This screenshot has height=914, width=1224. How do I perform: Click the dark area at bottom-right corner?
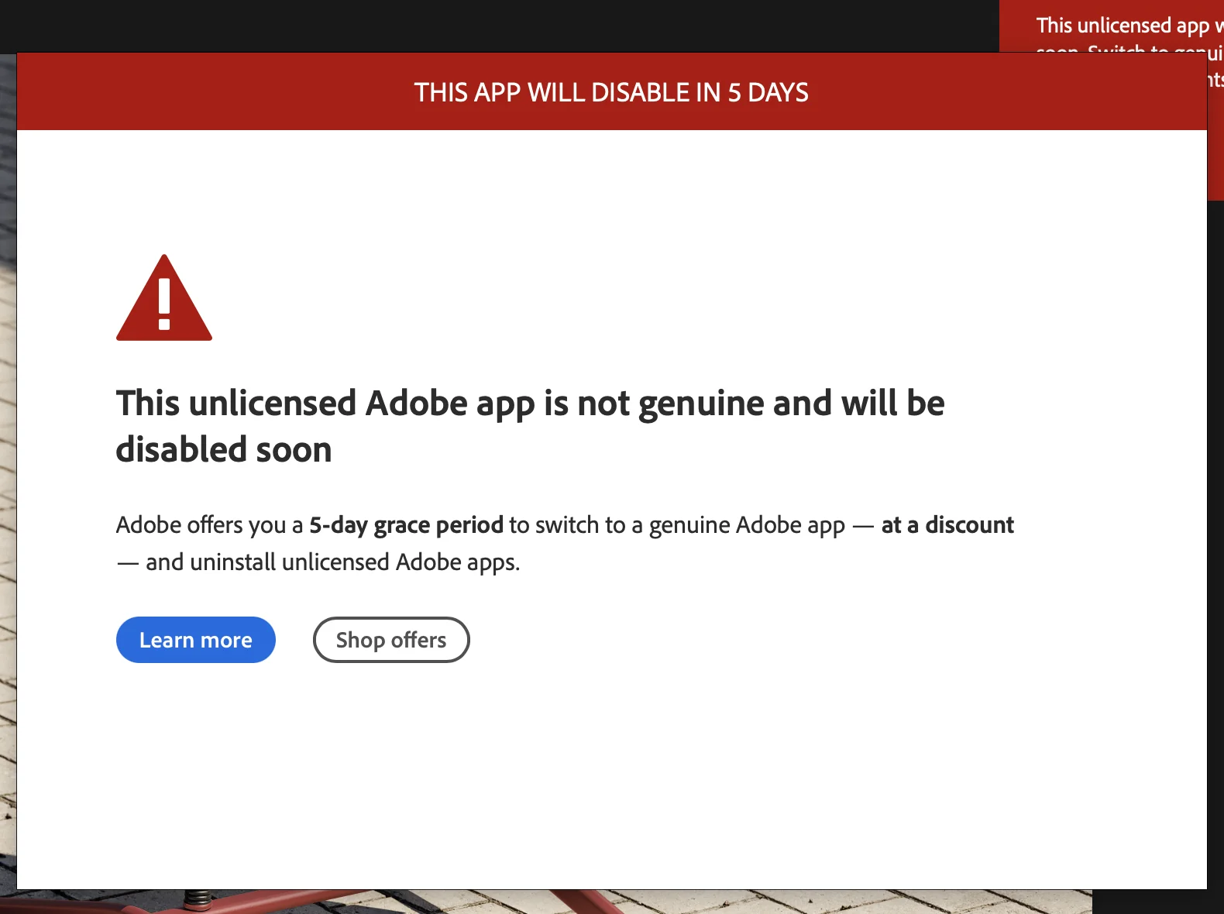pyautogui.click(x=1158, y=902)
